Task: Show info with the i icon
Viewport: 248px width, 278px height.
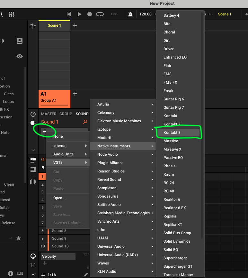Action: coord(11,273)
